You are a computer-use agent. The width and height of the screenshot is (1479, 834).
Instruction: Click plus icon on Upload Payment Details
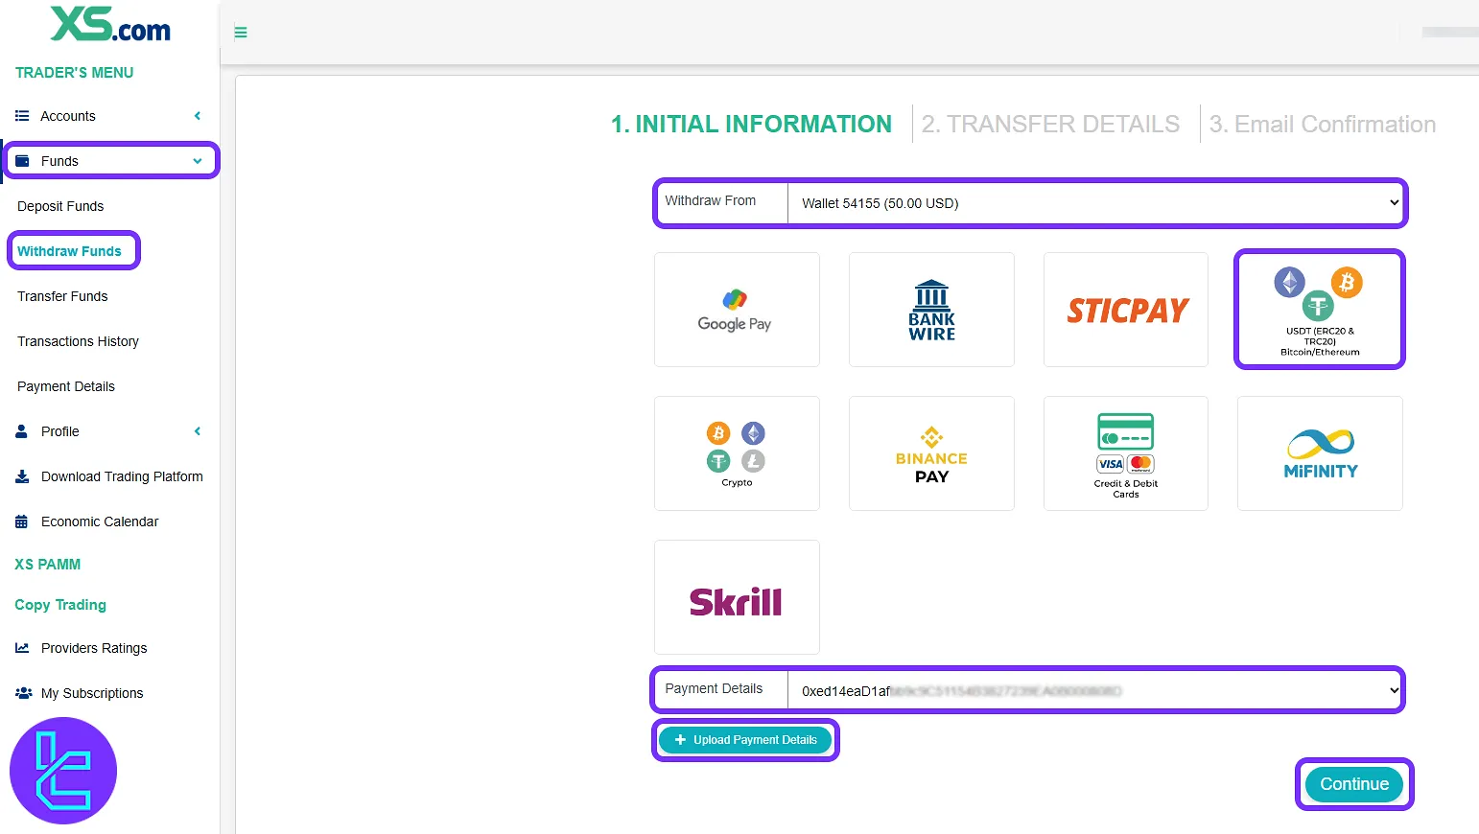pyautogui.click(x=681, y=740)
